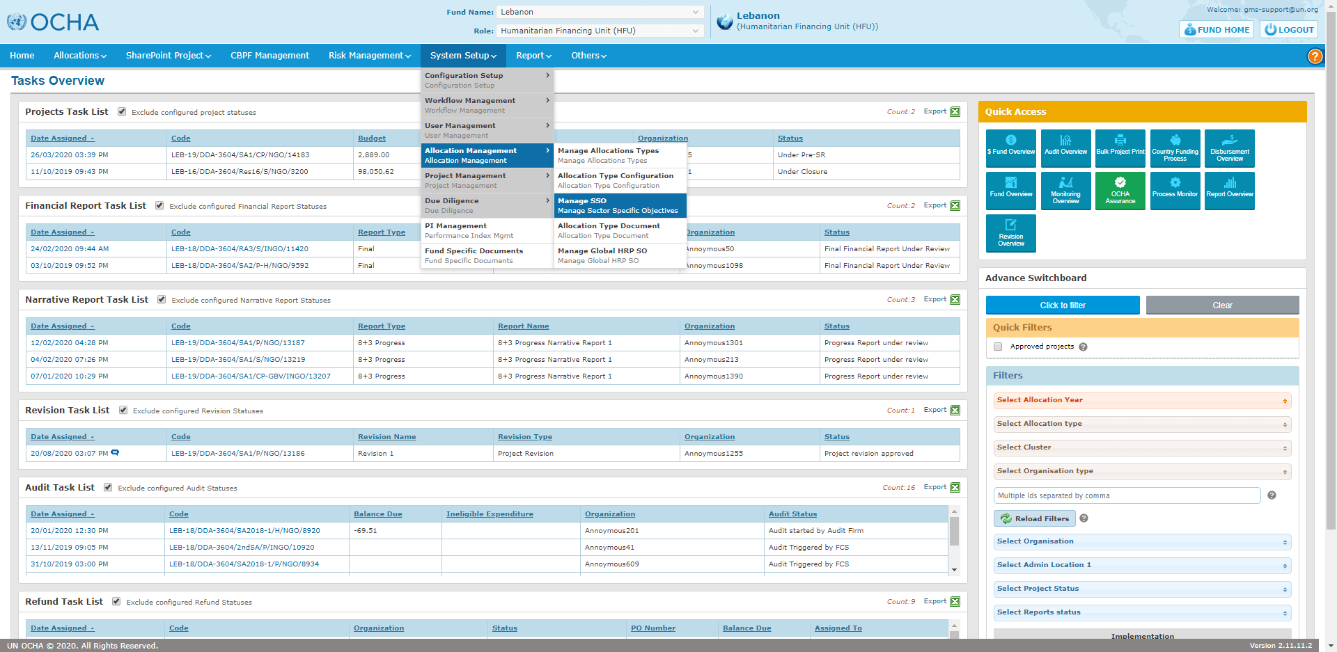Open the Audit Overview tile

[1065, 148]
